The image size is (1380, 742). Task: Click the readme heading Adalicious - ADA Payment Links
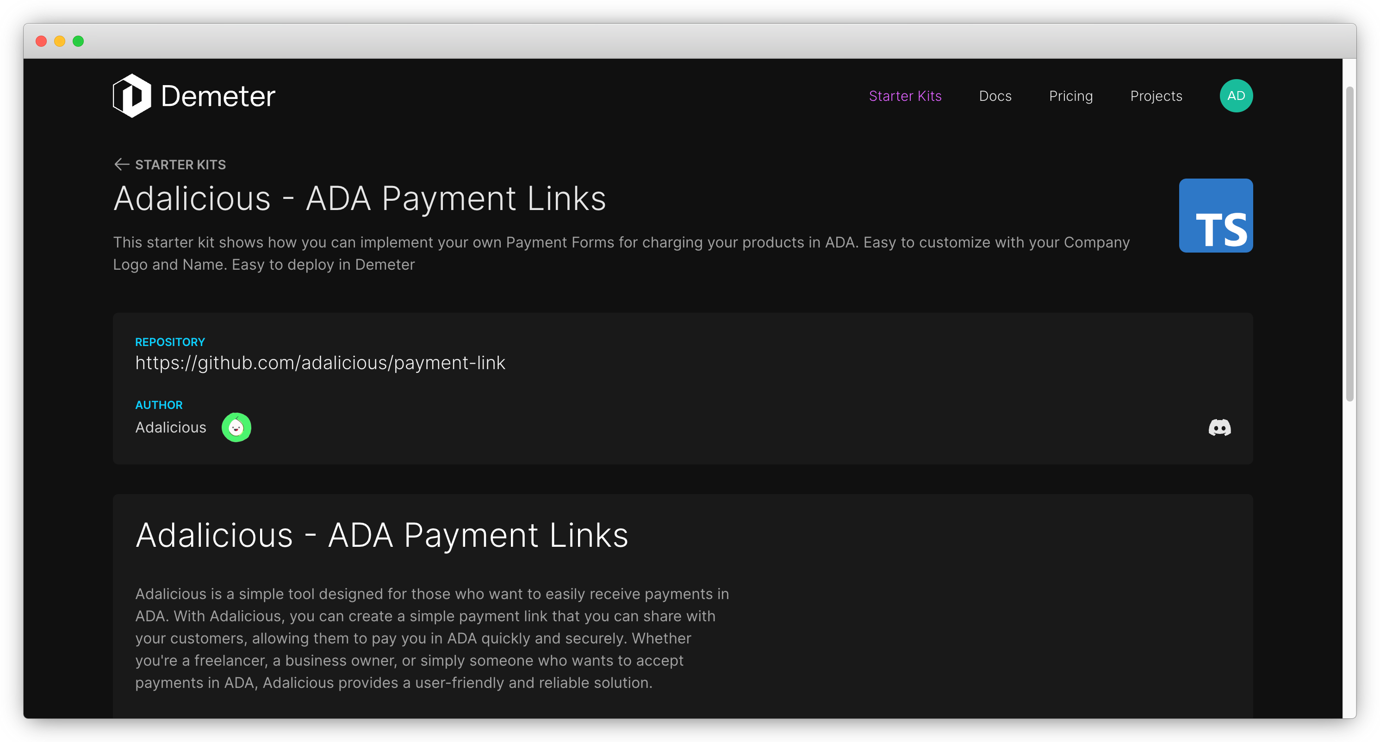click(381, 535)
